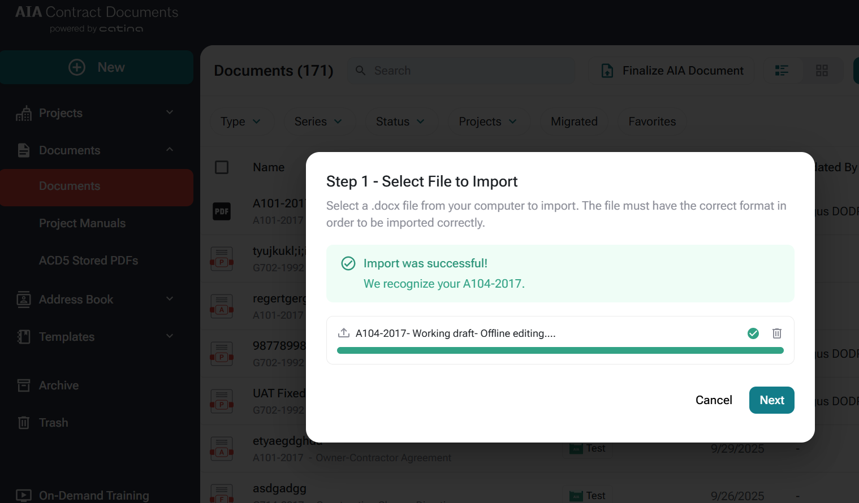The image size is (859, 503).
Task: Open ACD5 Stored PDFs menu item
Action: click(88, 261)
